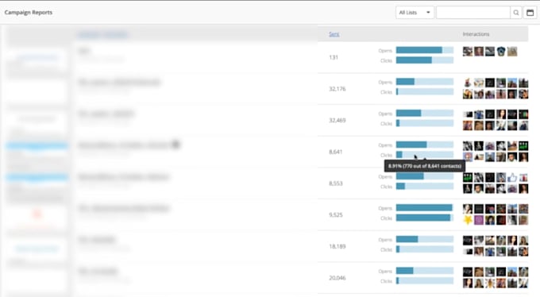Click the yellow star avatar in 9,525 row
This screenshot has height=297, width=540.
(x=468, y=220)
